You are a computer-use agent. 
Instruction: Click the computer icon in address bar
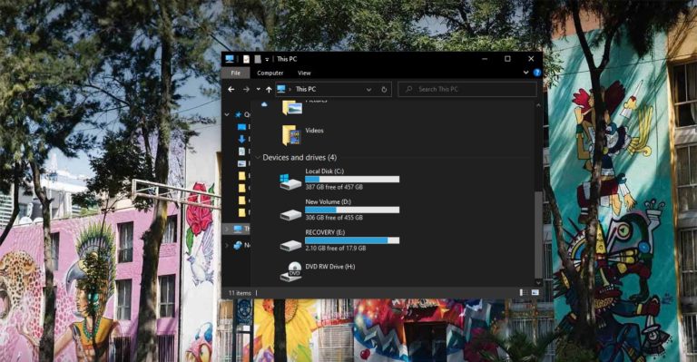click(281, 89)
